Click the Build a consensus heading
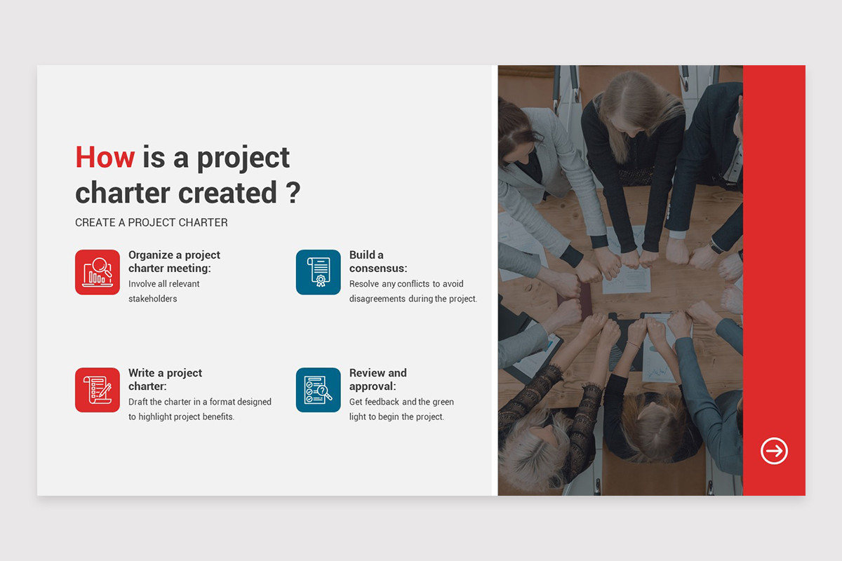The height and width of the screenshot is (561, 842). 378,262
